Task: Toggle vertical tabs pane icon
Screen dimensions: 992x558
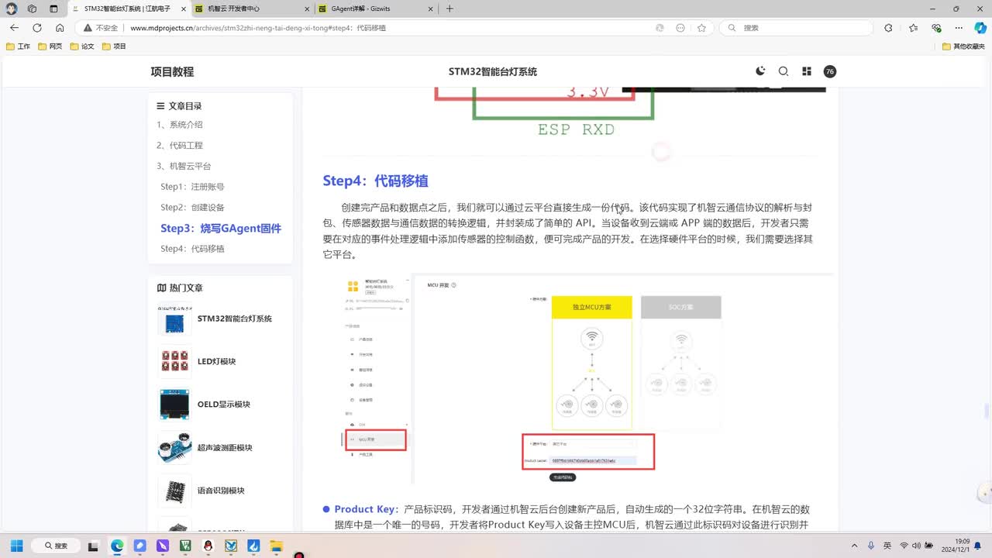Action: tap(53, 9)
